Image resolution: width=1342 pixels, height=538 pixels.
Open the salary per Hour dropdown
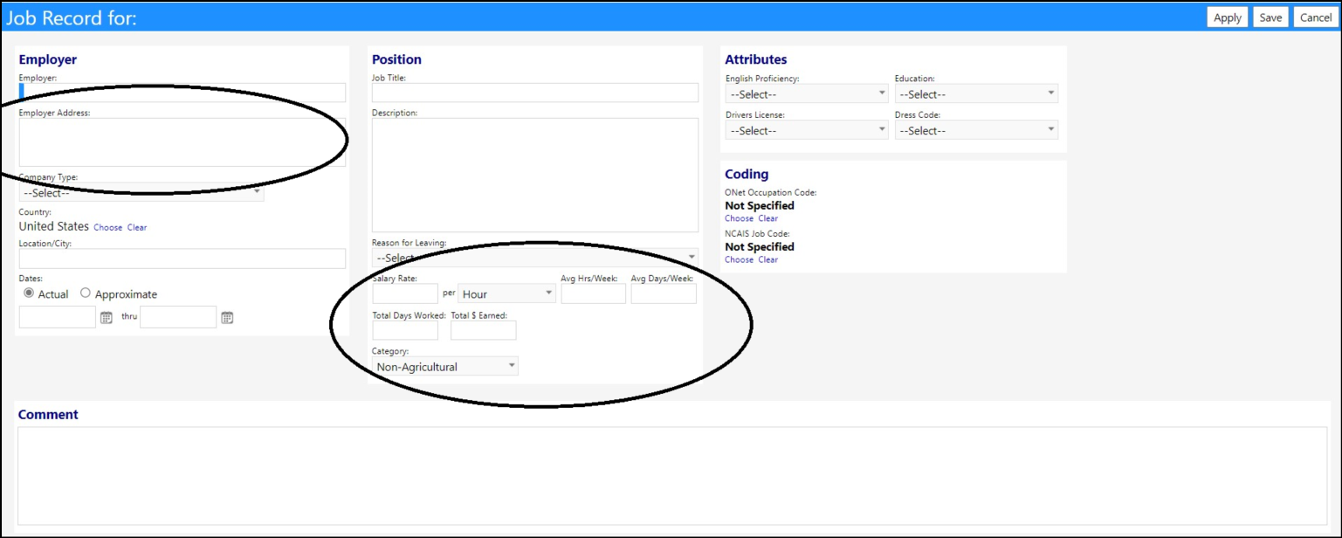click(x=506, y=293)
